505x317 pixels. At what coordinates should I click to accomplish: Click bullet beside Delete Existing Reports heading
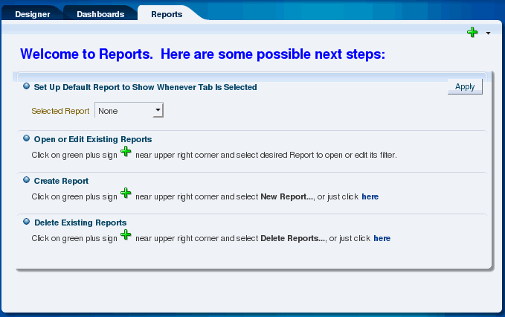tap(27, 222)
